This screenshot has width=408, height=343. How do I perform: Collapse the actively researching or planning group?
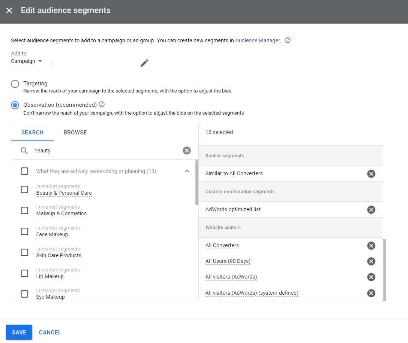(187, 171)
